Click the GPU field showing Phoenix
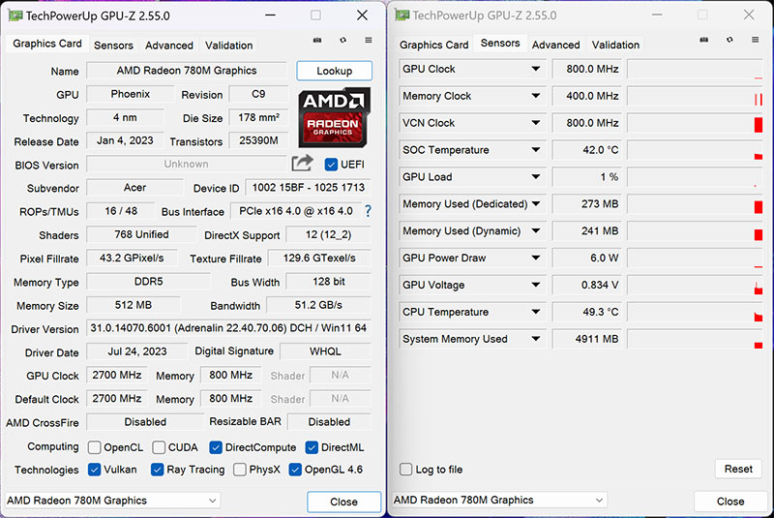The height and width of the screenshot is (518, 774). (x=131, y=94)
